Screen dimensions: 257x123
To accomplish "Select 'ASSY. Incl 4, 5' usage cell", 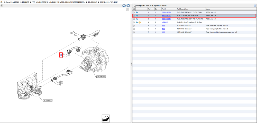I will pyautogui.click(x=211, y=12).
